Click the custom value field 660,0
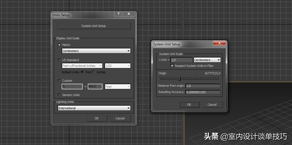The height and width of the screenshot is (145, 292). [95, 86]
